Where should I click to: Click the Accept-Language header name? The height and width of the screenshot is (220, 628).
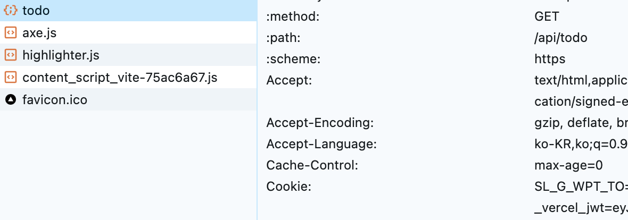pos(321,144)
